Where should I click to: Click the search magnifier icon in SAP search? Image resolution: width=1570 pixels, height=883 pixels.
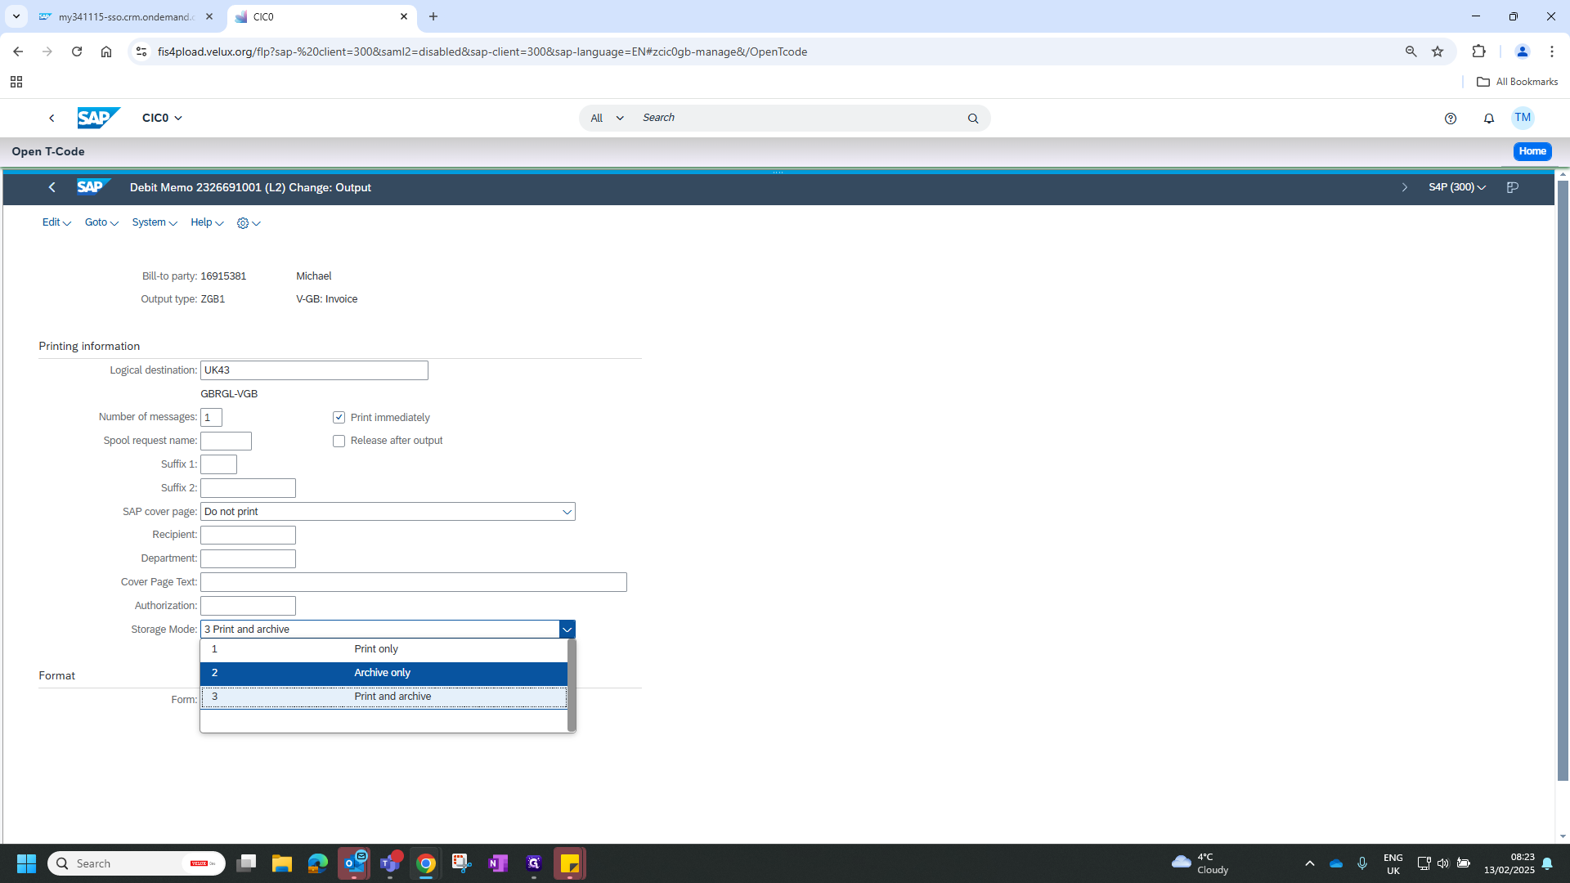(973, 119)
